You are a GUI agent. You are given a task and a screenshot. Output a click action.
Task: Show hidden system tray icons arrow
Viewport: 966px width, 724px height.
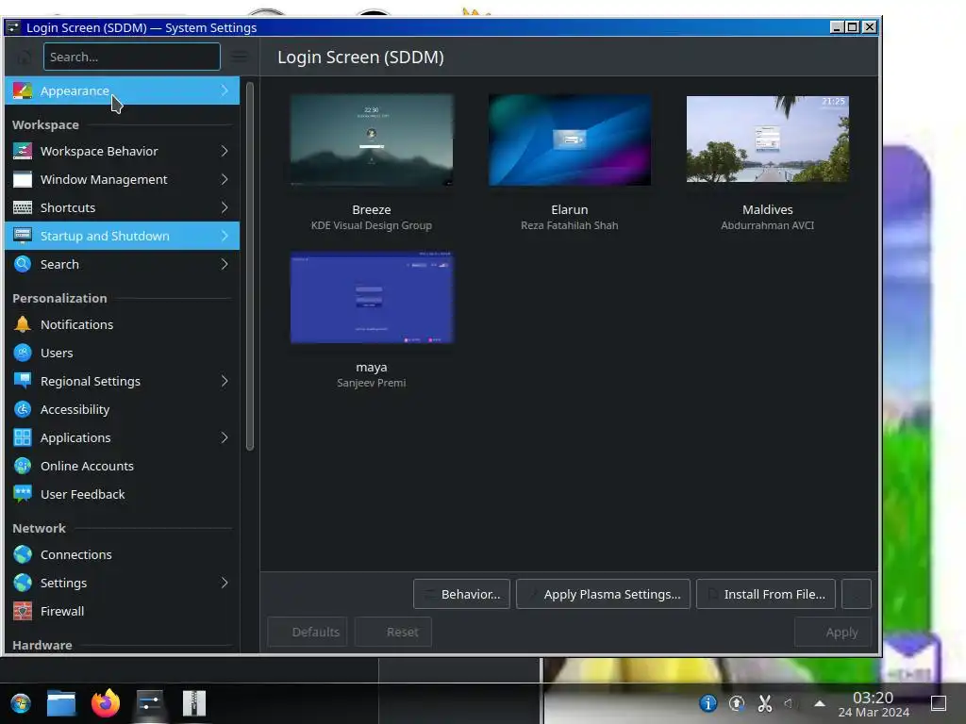pos(820,703)
